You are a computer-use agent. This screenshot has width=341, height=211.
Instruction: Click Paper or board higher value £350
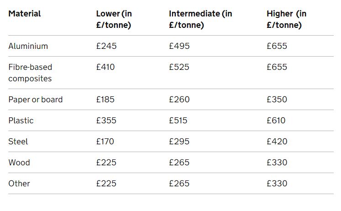pyautogui.click(x=277, y=100)
